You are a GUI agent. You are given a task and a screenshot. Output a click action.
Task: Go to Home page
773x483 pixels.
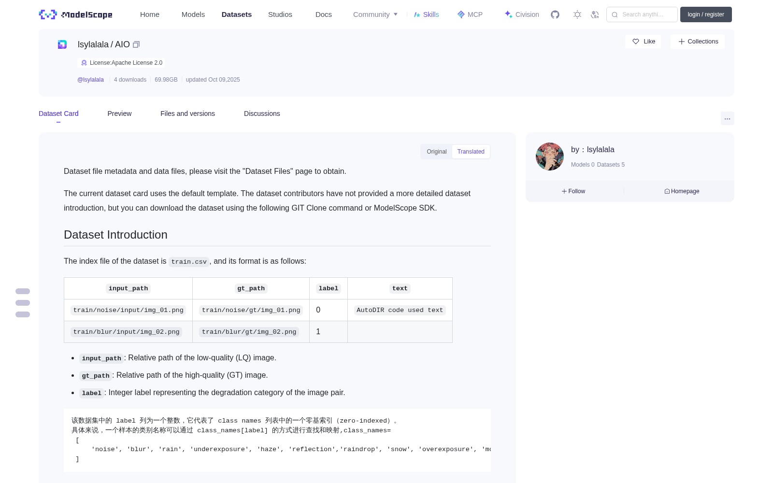pyautogui.click(x=150, y=14)
